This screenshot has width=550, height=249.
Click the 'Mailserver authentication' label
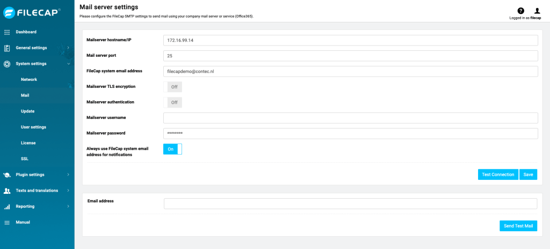point(110,102)
